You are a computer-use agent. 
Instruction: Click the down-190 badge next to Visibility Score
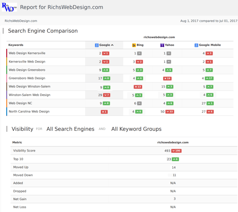click(176, 151)
